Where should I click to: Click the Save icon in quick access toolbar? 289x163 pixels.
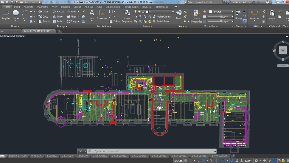(12, 2)
